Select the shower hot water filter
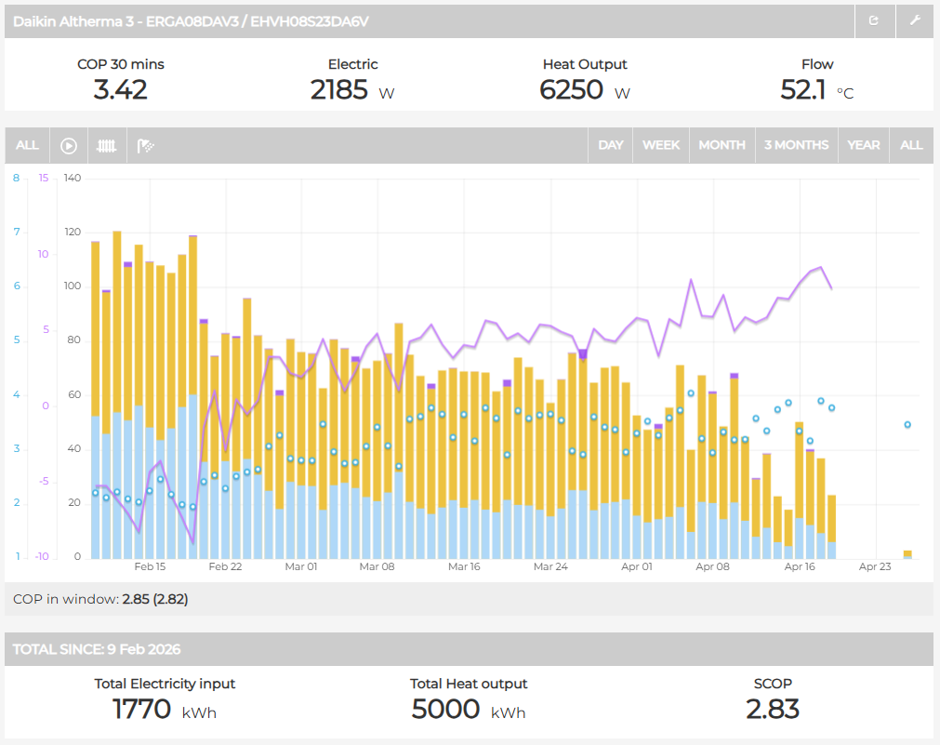The image size is (940, 745). click(x=146, y=145)
